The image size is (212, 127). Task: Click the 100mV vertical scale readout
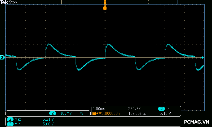[x=66, y=113]
